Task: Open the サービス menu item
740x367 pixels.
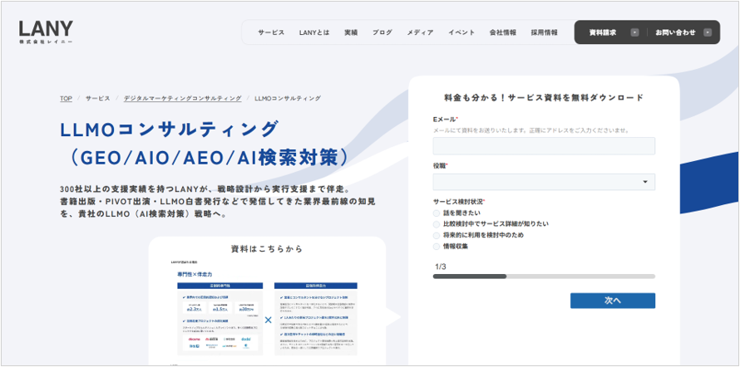Action: pyautogui.click(x=271, y=32)
